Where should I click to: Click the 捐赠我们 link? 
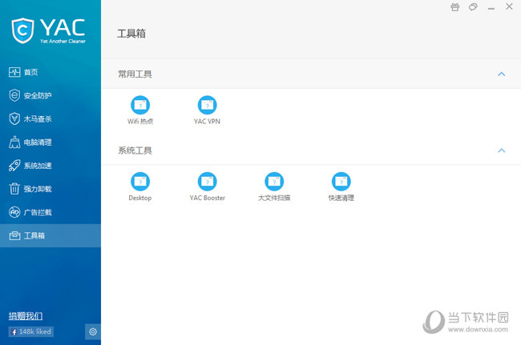pyautogui.click(x=26, y=316)
